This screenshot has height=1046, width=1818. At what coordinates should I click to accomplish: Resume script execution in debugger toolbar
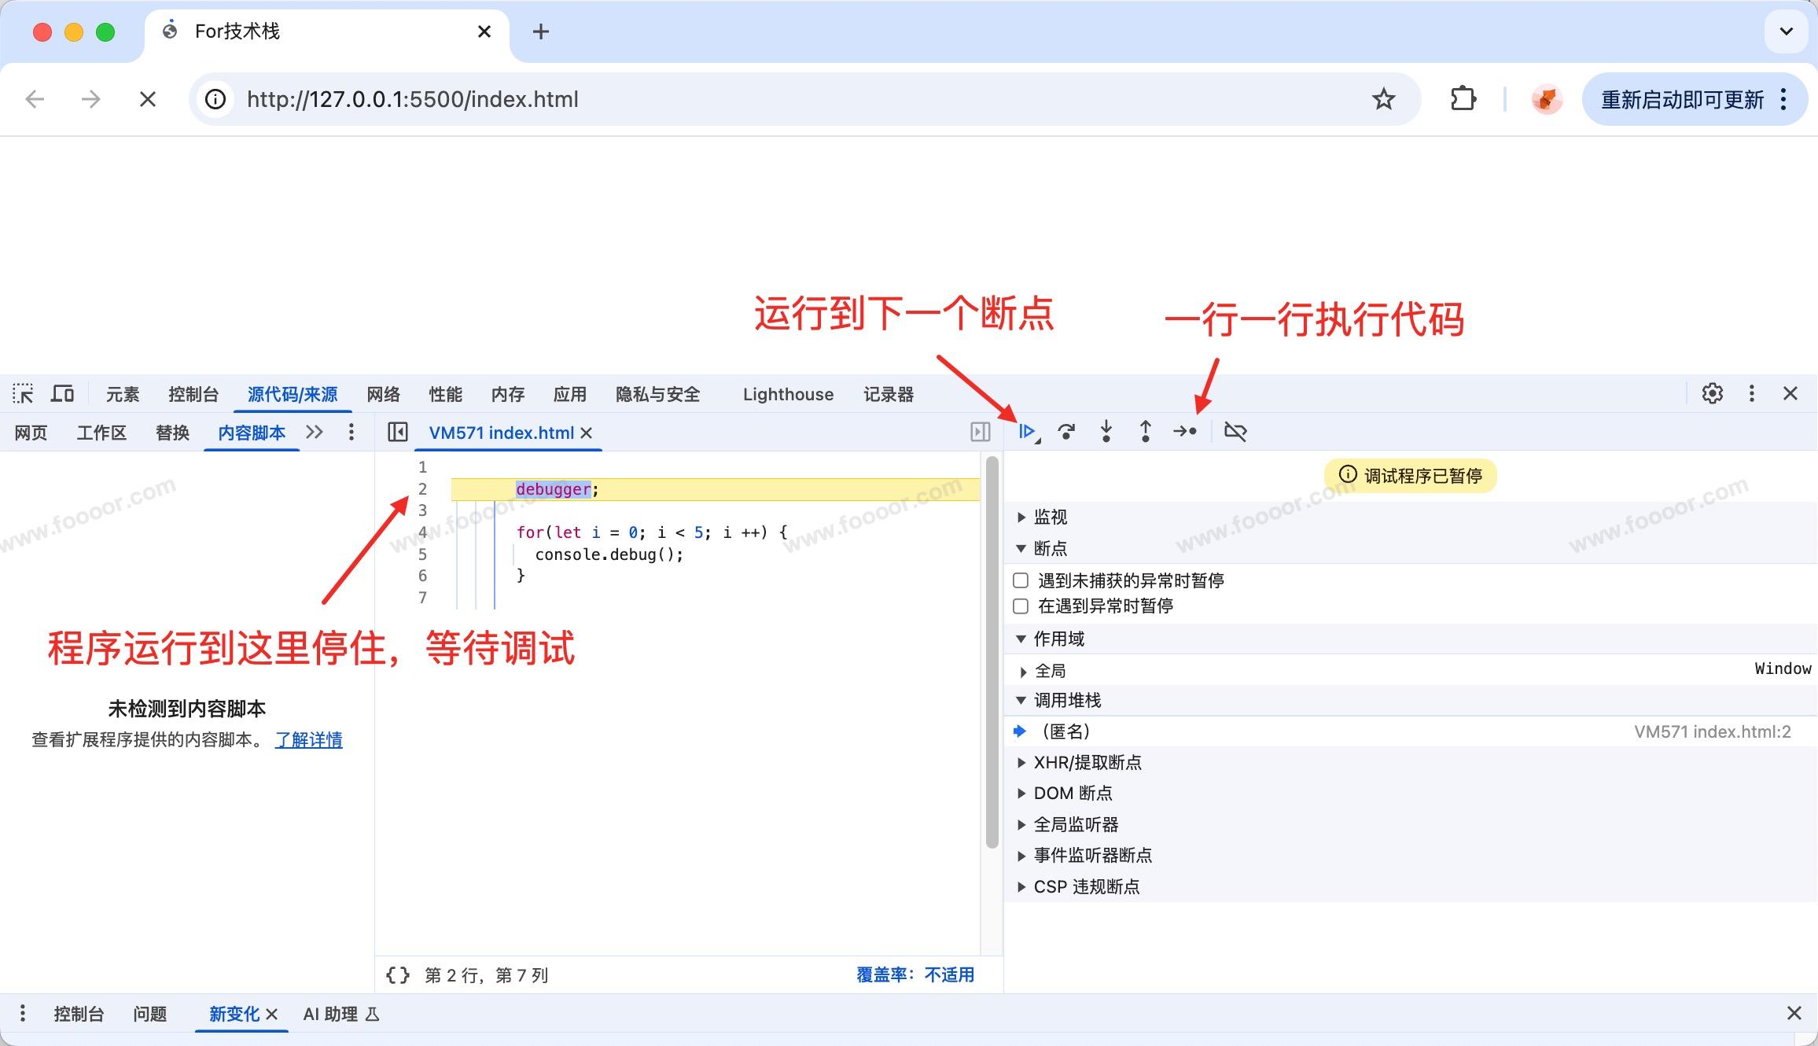click(1027, 431)
